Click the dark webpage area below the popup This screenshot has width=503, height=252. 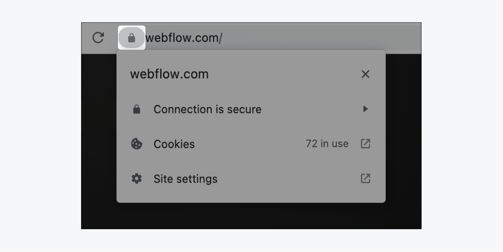click(251, 216)
